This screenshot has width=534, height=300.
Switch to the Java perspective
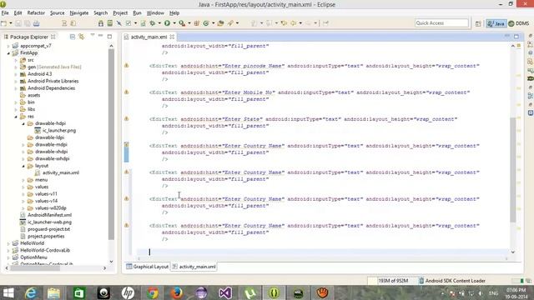[x=496, y=23]
